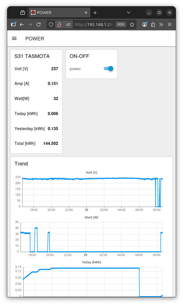Open the Firefox application menu

pos(170,25)
